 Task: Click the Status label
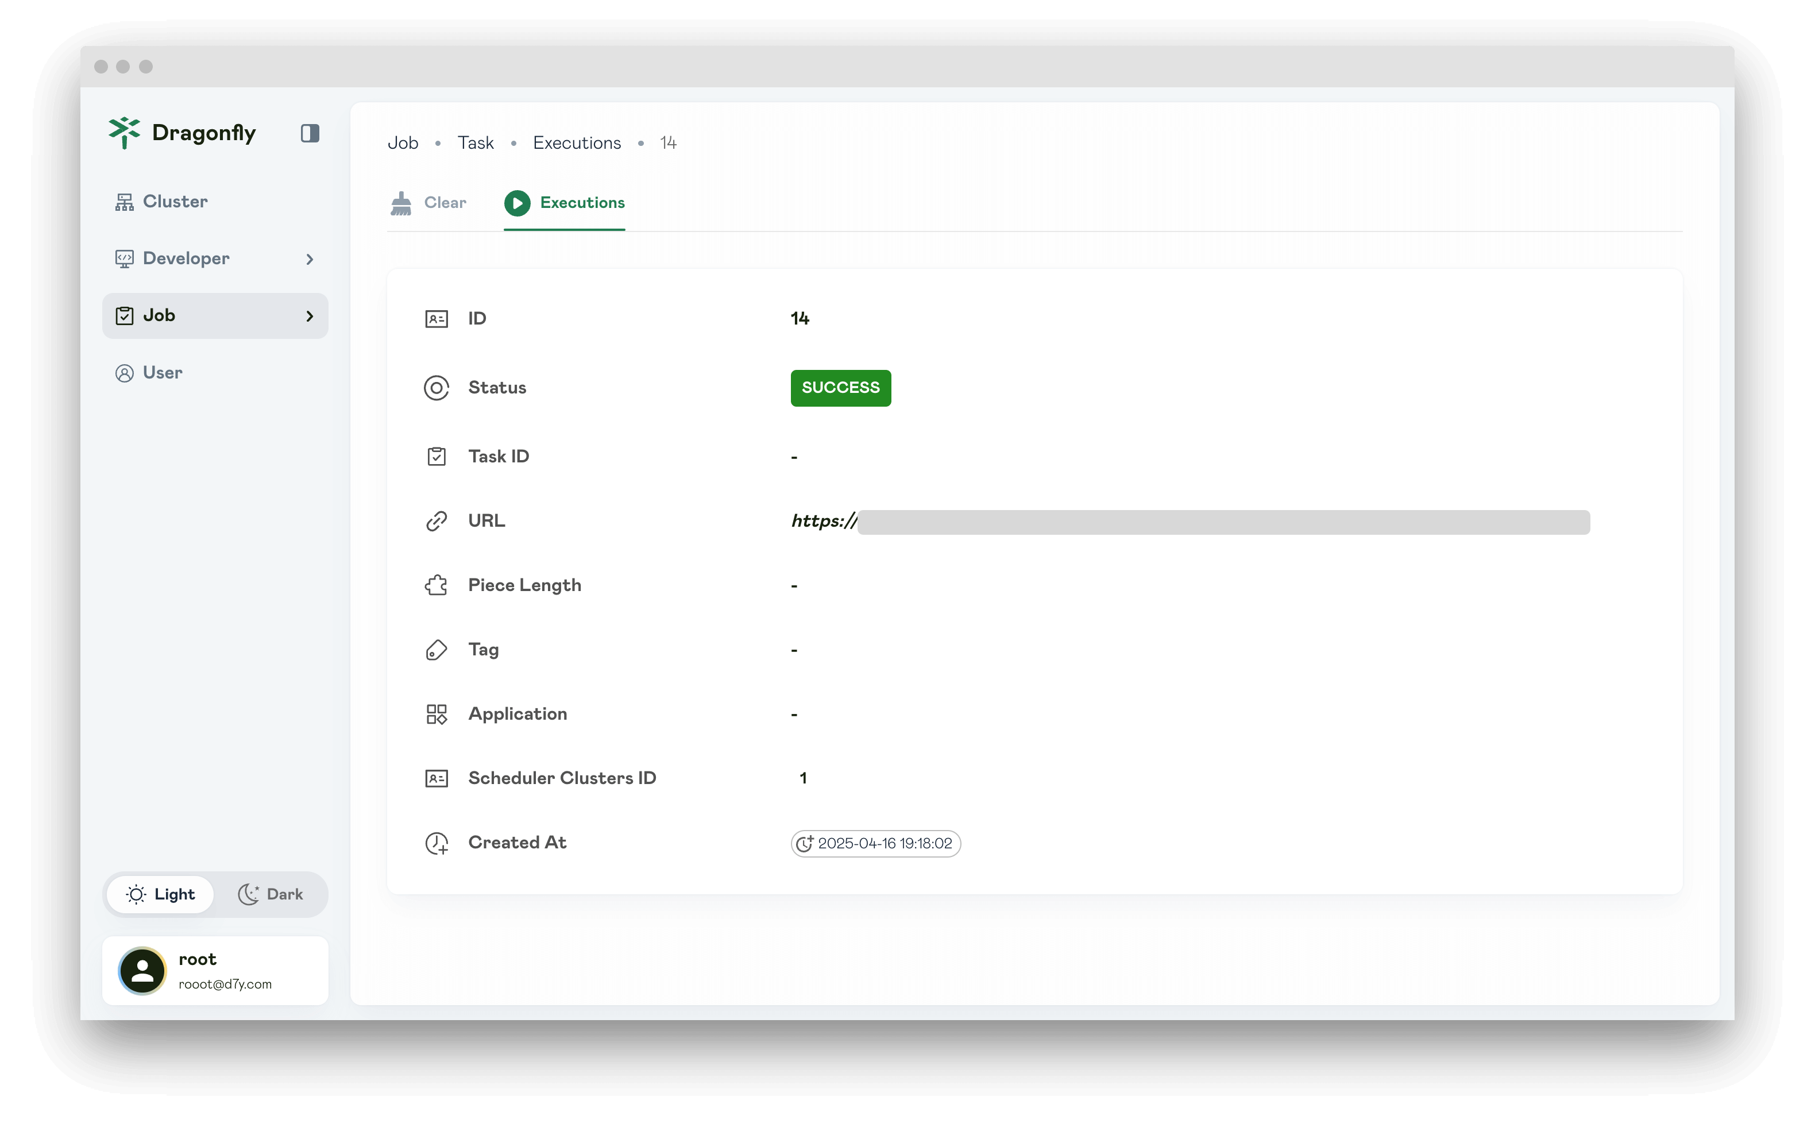click(497, 388)
